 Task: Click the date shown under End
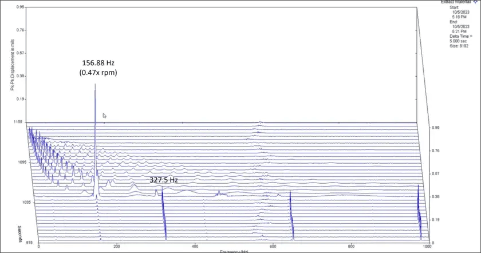click(461, 27)
